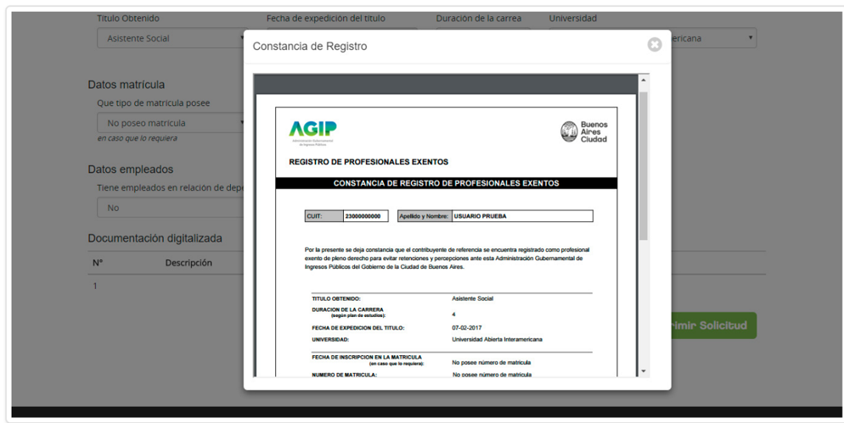Select row 1 in the documentation table
Screen dimensions: 844x423
(96, 286)
